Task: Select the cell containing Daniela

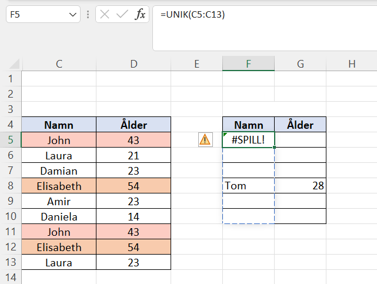Action: (59, 216)
